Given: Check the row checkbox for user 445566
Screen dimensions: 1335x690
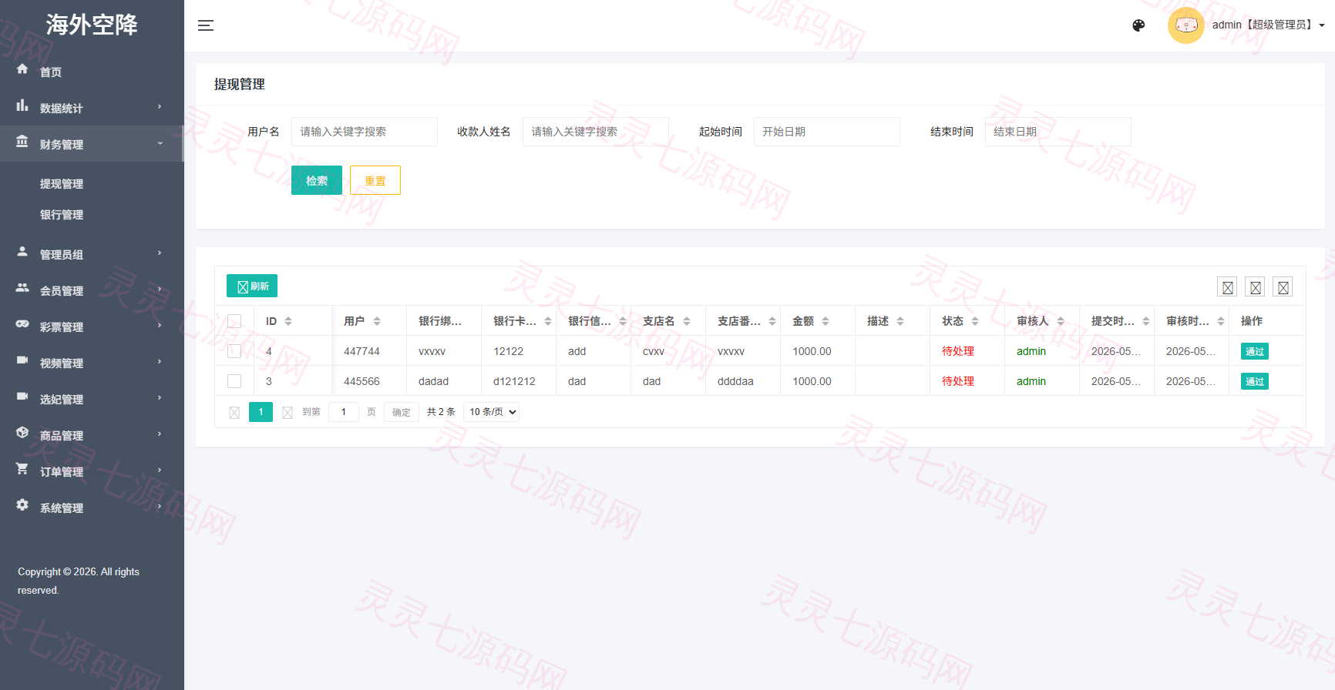Looking at the screenshot, I should [234, 381].
